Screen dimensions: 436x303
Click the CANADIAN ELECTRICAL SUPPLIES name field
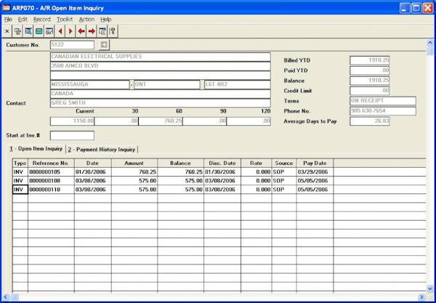[x=160, y=57]
